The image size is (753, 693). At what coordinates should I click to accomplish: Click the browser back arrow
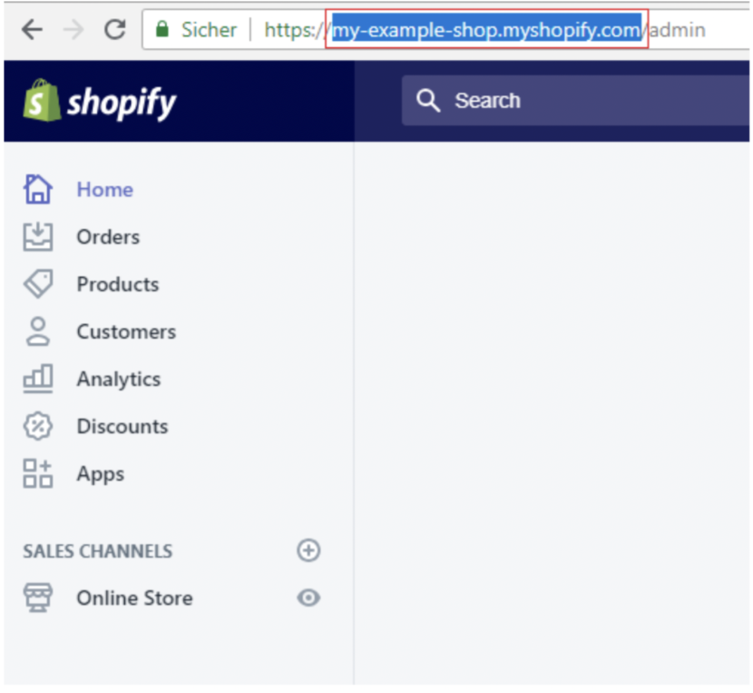tap(32, 30)
